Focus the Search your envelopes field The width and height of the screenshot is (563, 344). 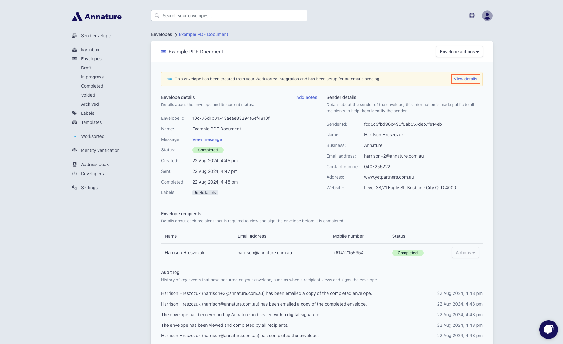coord(229,16)
